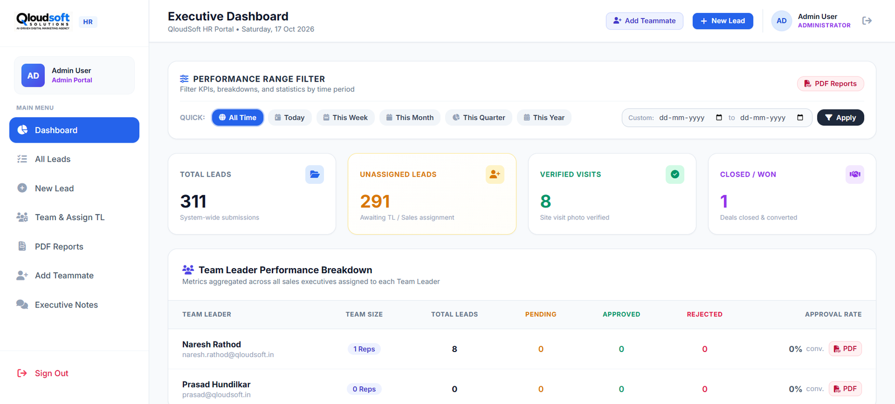The width and height of the screenshot is (895, 404).
Task: Click the email prasad@qloudsoft.in
Action: [x=216, y=395]
